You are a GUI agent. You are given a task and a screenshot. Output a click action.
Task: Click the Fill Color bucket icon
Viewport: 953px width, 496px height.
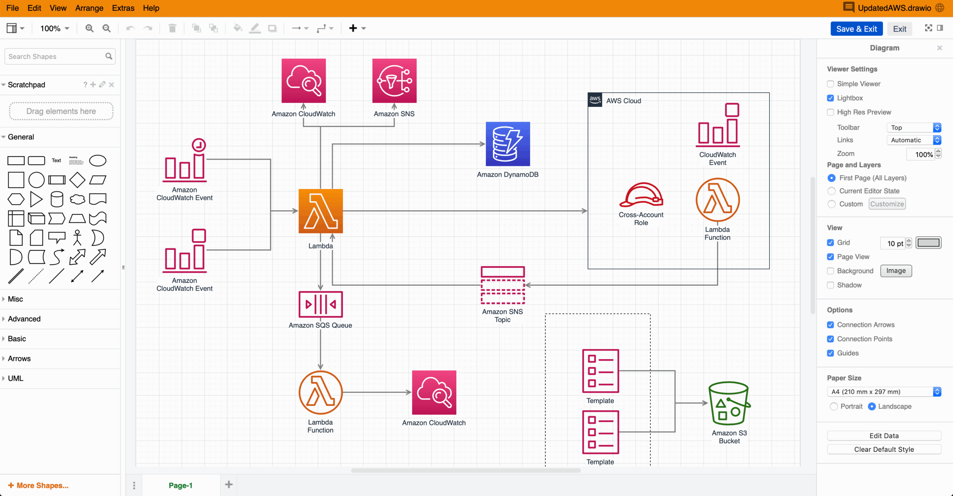pos(238,28)
